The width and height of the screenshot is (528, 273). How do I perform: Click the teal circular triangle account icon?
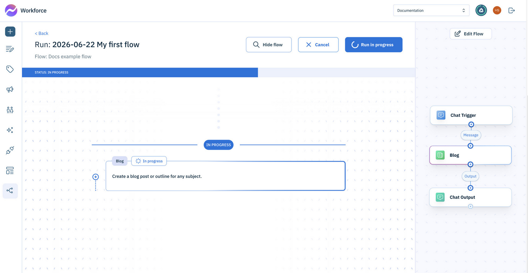pos(481,10)
